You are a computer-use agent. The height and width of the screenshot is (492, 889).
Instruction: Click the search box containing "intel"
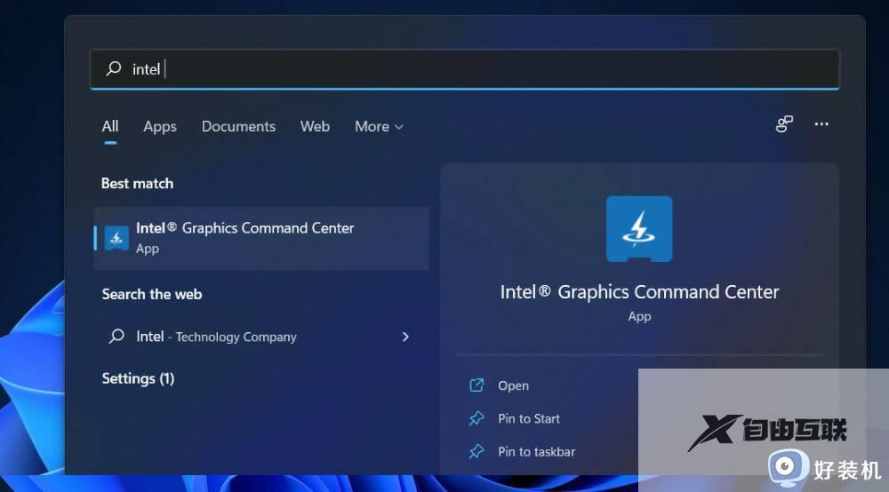(x=464, y=69)
